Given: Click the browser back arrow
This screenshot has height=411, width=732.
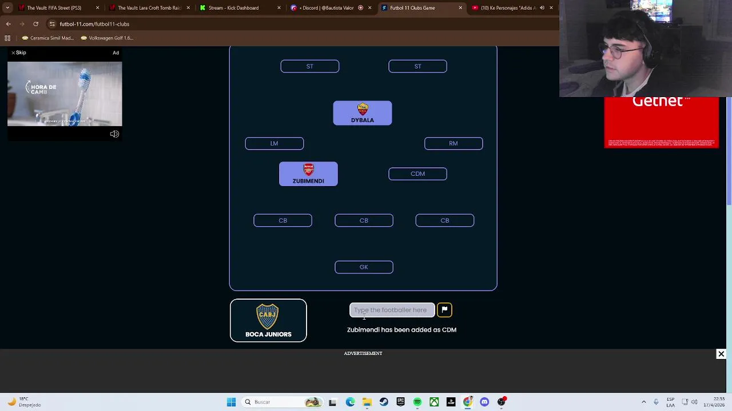Looking at the screenshot, I should [8, 24].
